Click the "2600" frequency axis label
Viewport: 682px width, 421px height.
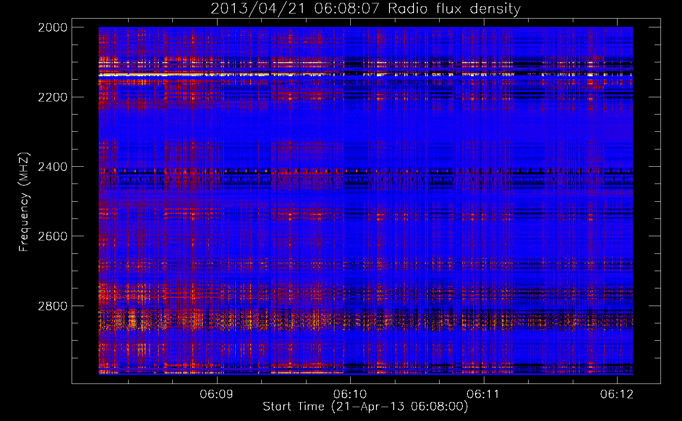[x=53, y=236]
